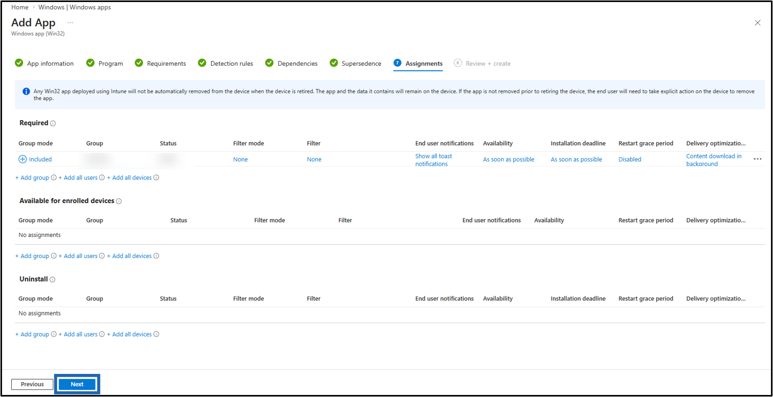The width and height of the screenshot is (773, 397).
Task: Click the blue info icon in the banner
Action: tap(26, 91)
